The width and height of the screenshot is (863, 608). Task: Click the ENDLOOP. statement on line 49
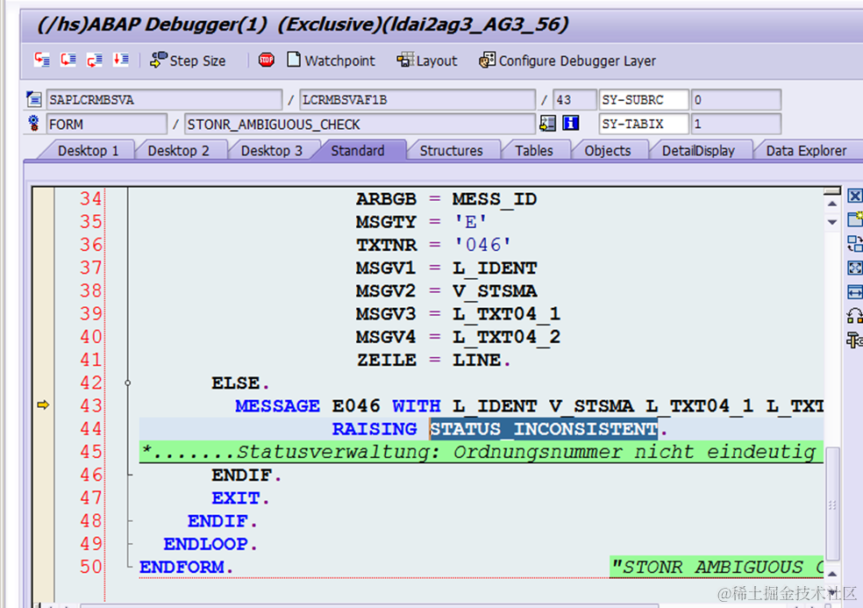point(210,544)
